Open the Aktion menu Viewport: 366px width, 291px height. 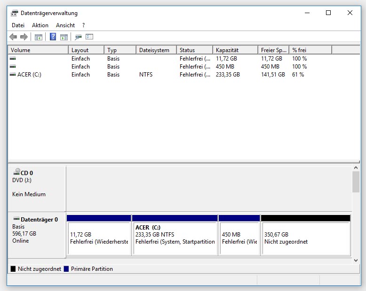(40, 25)
